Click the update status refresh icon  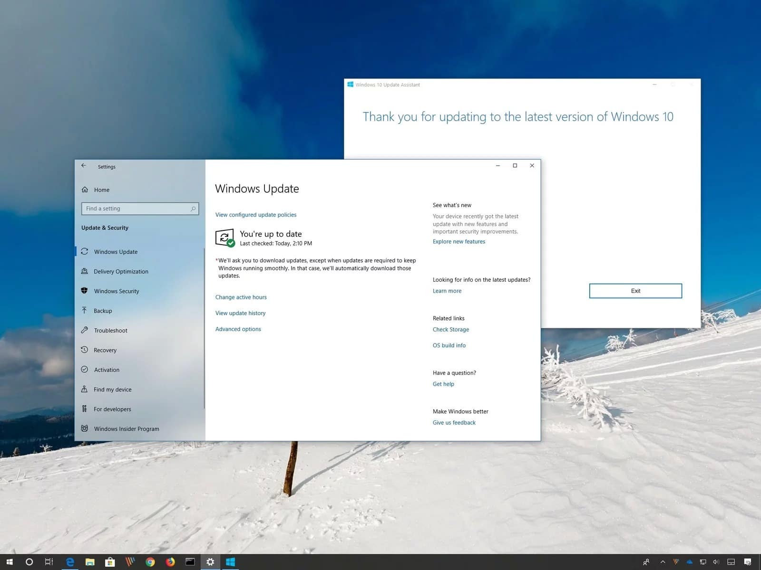click(x=225, y=238)
